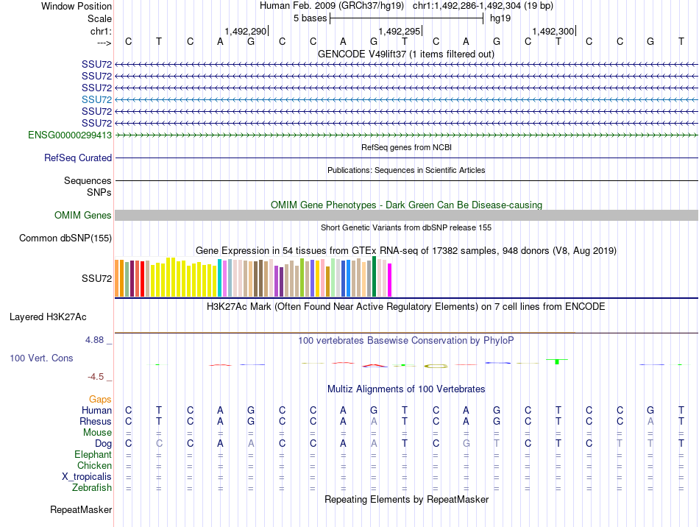Click the Sequences SNPs track label
The image size is (699, 527).
click(x=88, y=186)
